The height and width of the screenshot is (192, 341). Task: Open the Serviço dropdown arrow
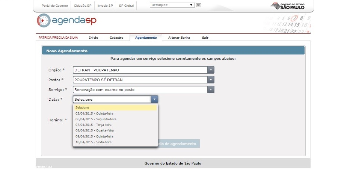(211, 89)
